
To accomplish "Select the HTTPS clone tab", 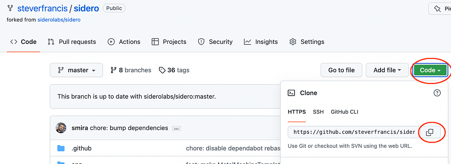I will 296,112.
